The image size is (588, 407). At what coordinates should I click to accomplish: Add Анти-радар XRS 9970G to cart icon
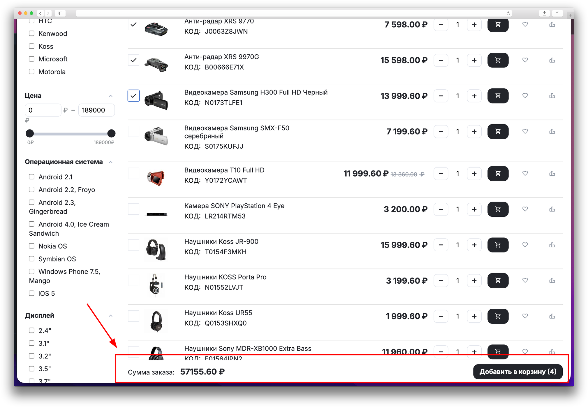(x=498, y=60)
